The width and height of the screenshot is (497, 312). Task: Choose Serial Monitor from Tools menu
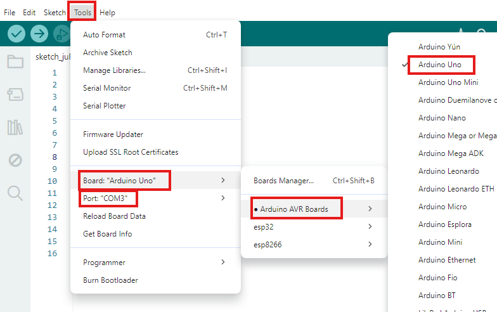106,88
